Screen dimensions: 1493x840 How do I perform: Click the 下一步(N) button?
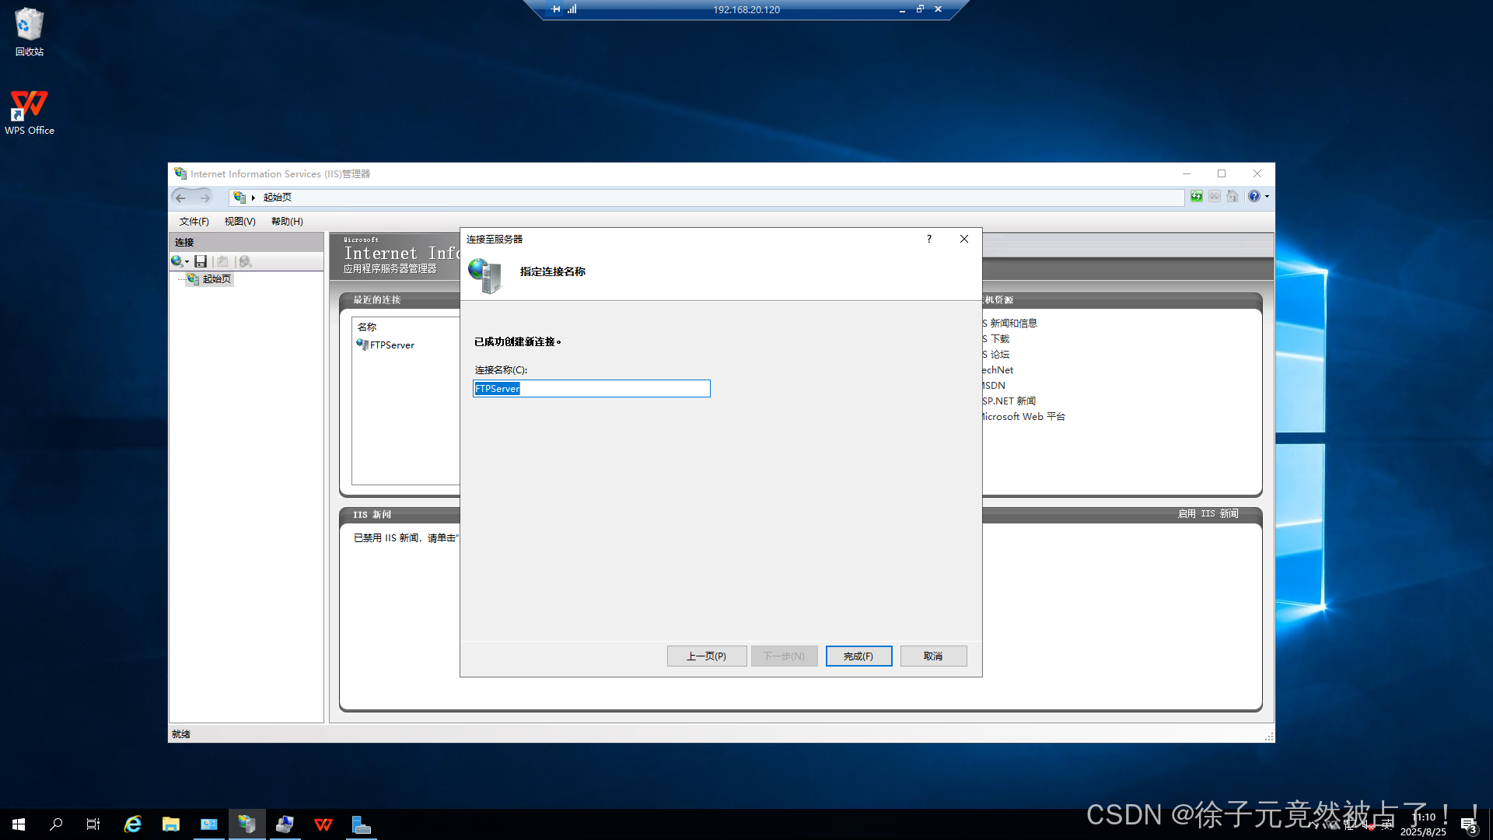coord(784,656)
